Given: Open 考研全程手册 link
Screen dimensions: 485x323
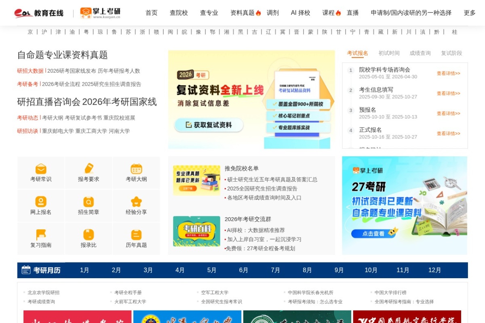Looking at the screenshot, I should [x=128, y=293].
